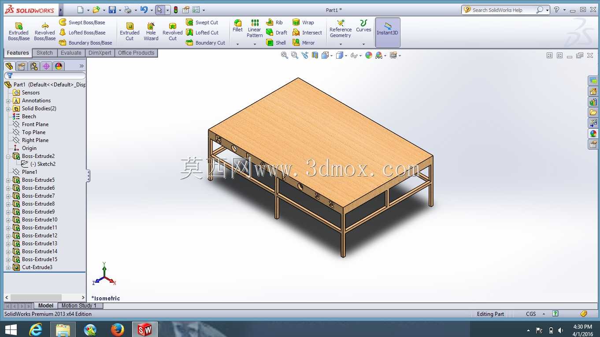This screenshot has height=337, width=600.
Task: Open Edit Appearance color sphere
Action: point(369,55)
